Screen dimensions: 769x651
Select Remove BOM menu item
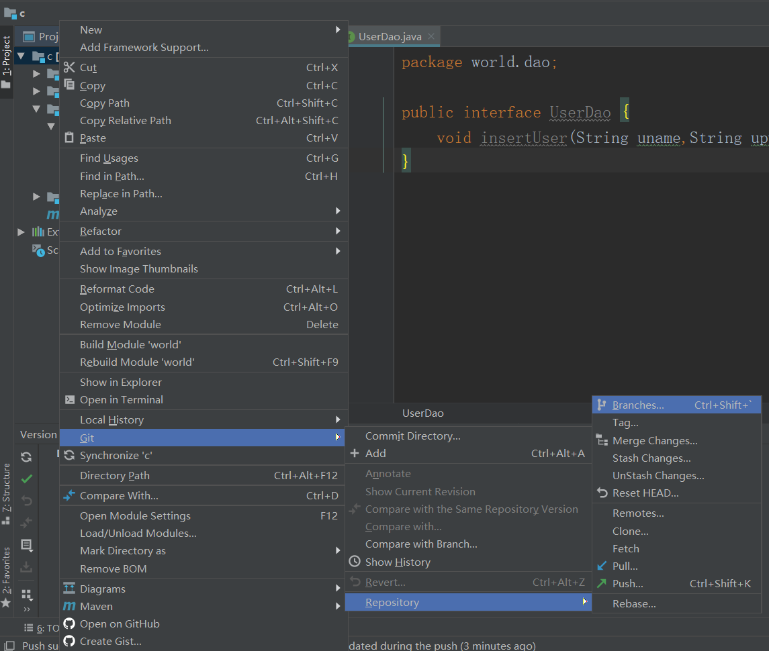click(203, 568)
